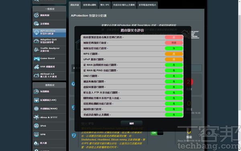Open the AiCloud 2.0 cloud icon
Image resolution: width=241 pixels, height=151 pixels.
coord(37,75)
